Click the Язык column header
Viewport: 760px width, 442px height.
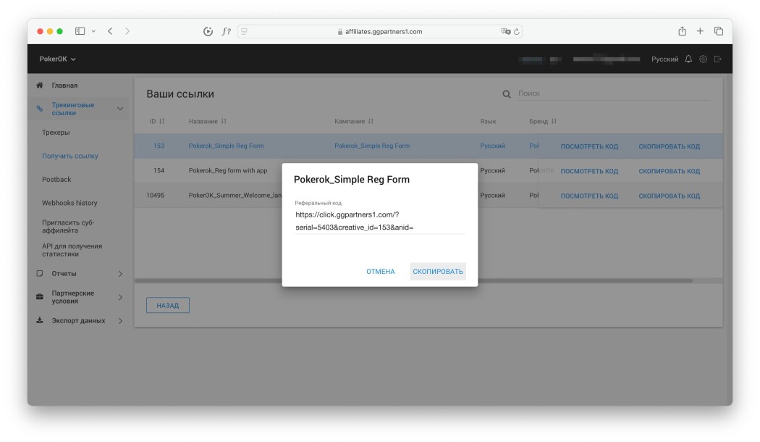pos(488,121)
